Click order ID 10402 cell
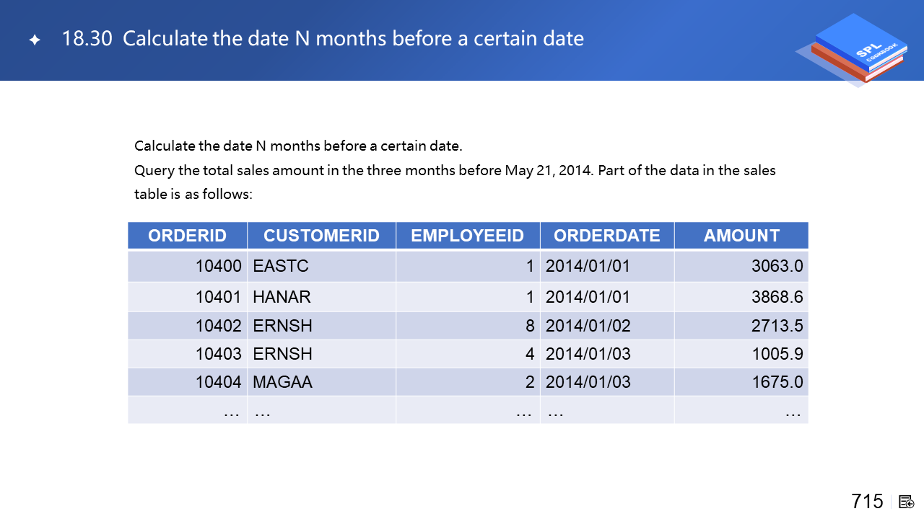This screenshot has width=924, height=519. coord(218,326)
